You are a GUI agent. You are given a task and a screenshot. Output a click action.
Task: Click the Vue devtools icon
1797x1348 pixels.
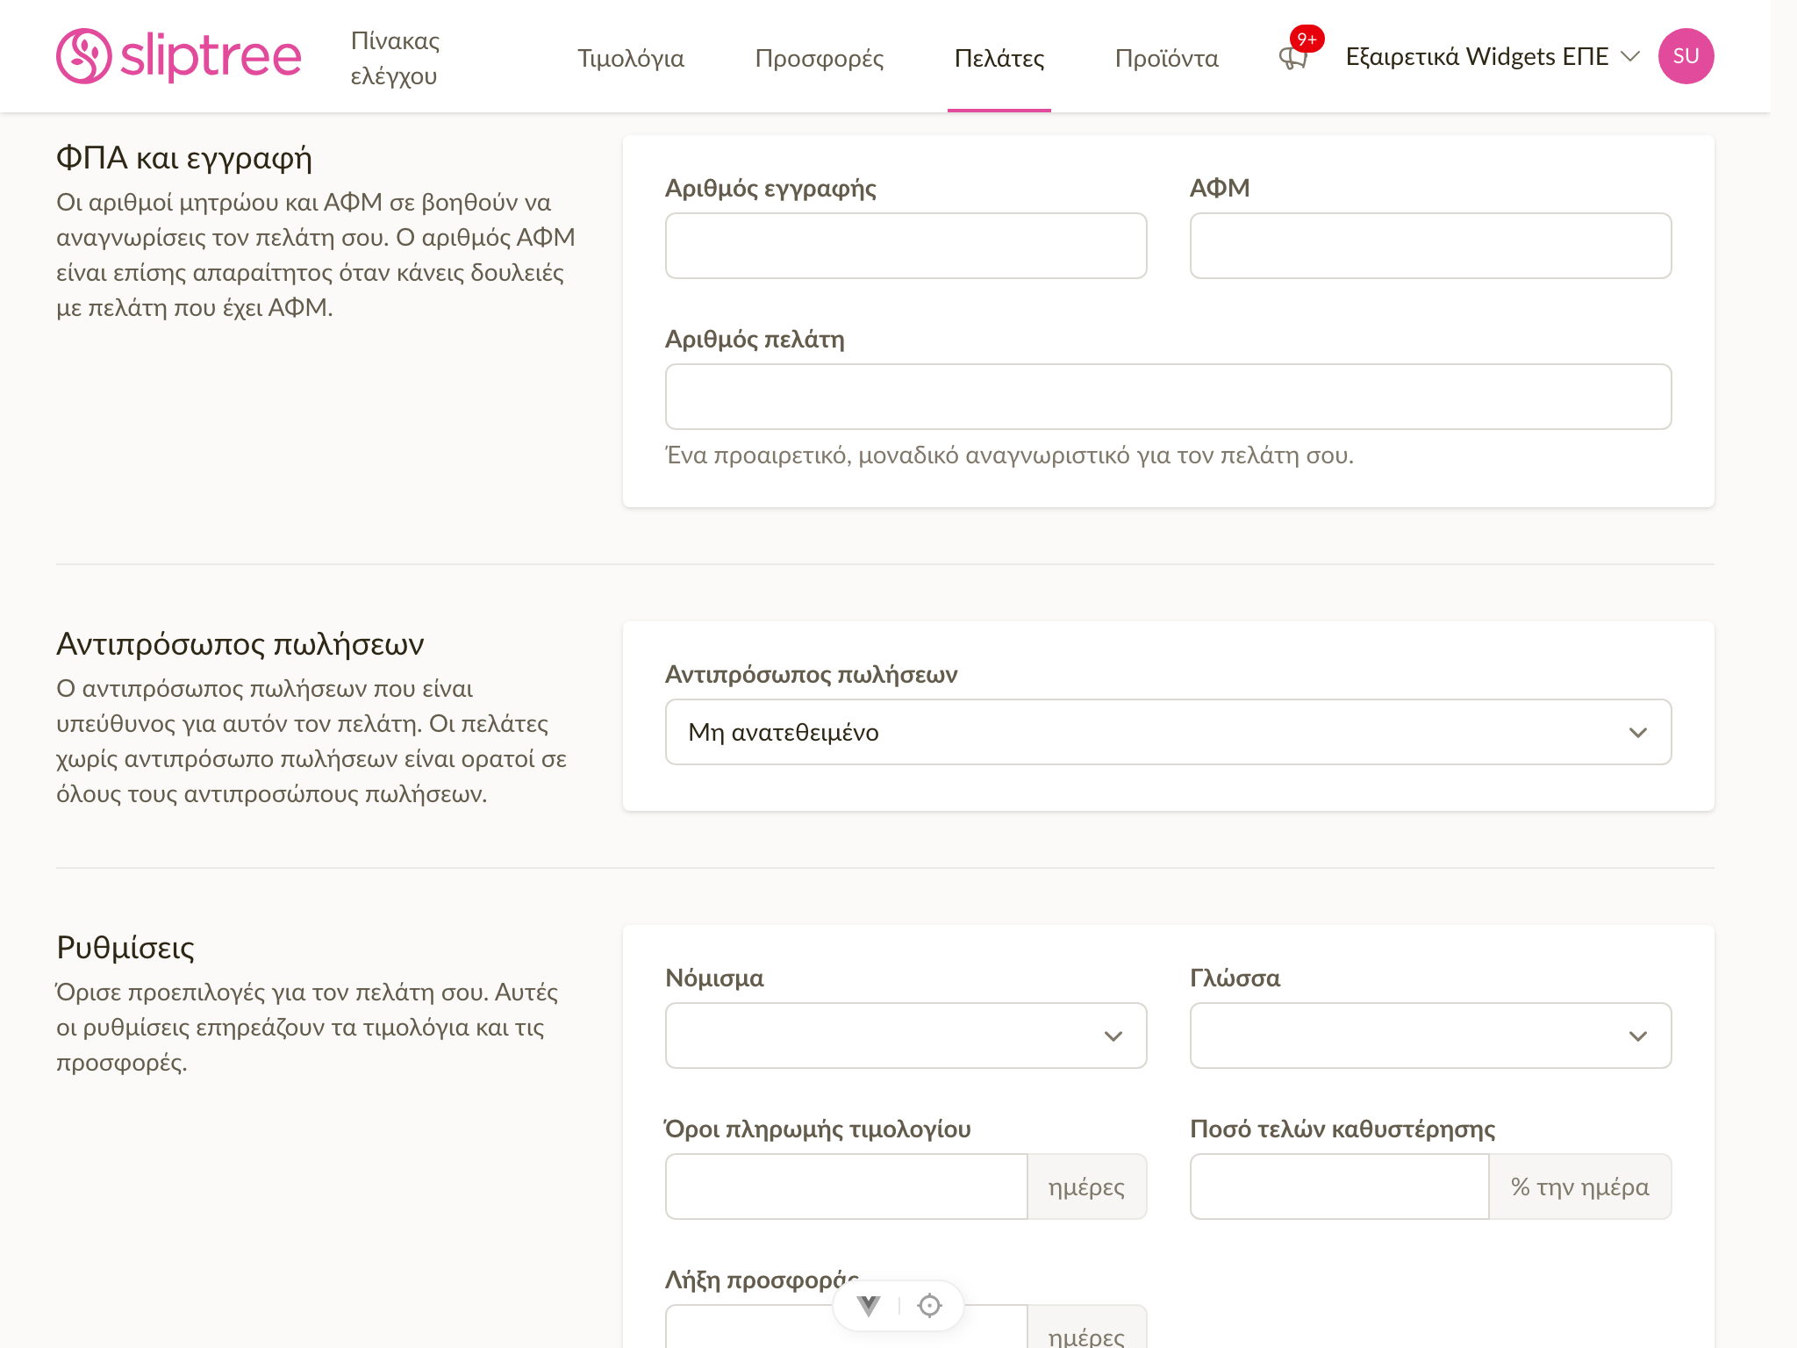point(869,1306)
